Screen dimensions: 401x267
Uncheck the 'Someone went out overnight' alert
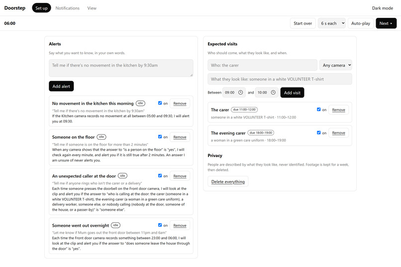160,225
